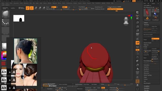Open Document menu
162x91 pixels.
16,3
